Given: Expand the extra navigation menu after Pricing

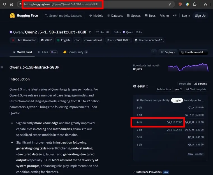Looking at the screenshot, I should click(x=175, y=16).
